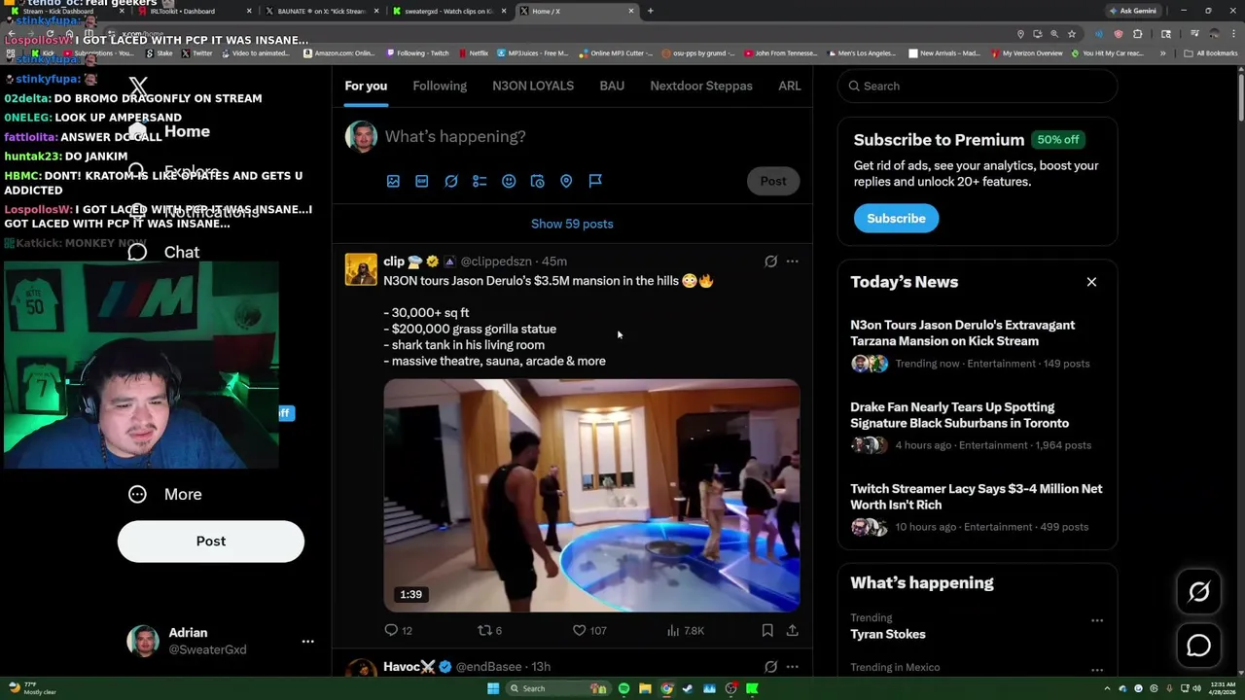Open the BAU tab

612,86
